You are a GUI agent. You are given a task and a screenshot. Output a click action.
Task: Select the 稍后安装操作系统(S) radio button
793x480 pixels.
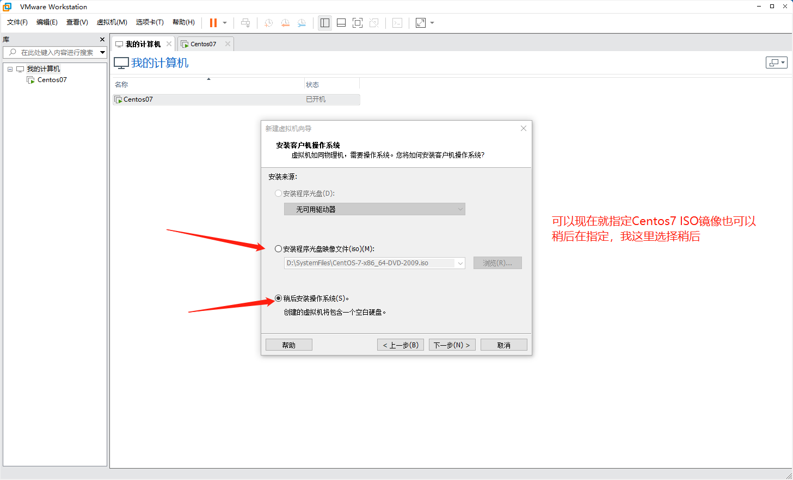pos(279,298)
